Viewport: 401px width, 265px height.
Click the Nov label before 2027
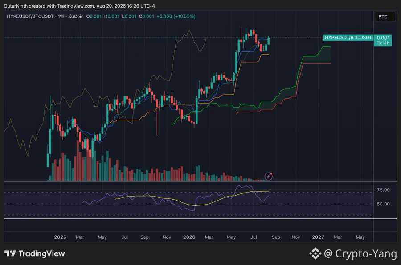pos(296,237)
